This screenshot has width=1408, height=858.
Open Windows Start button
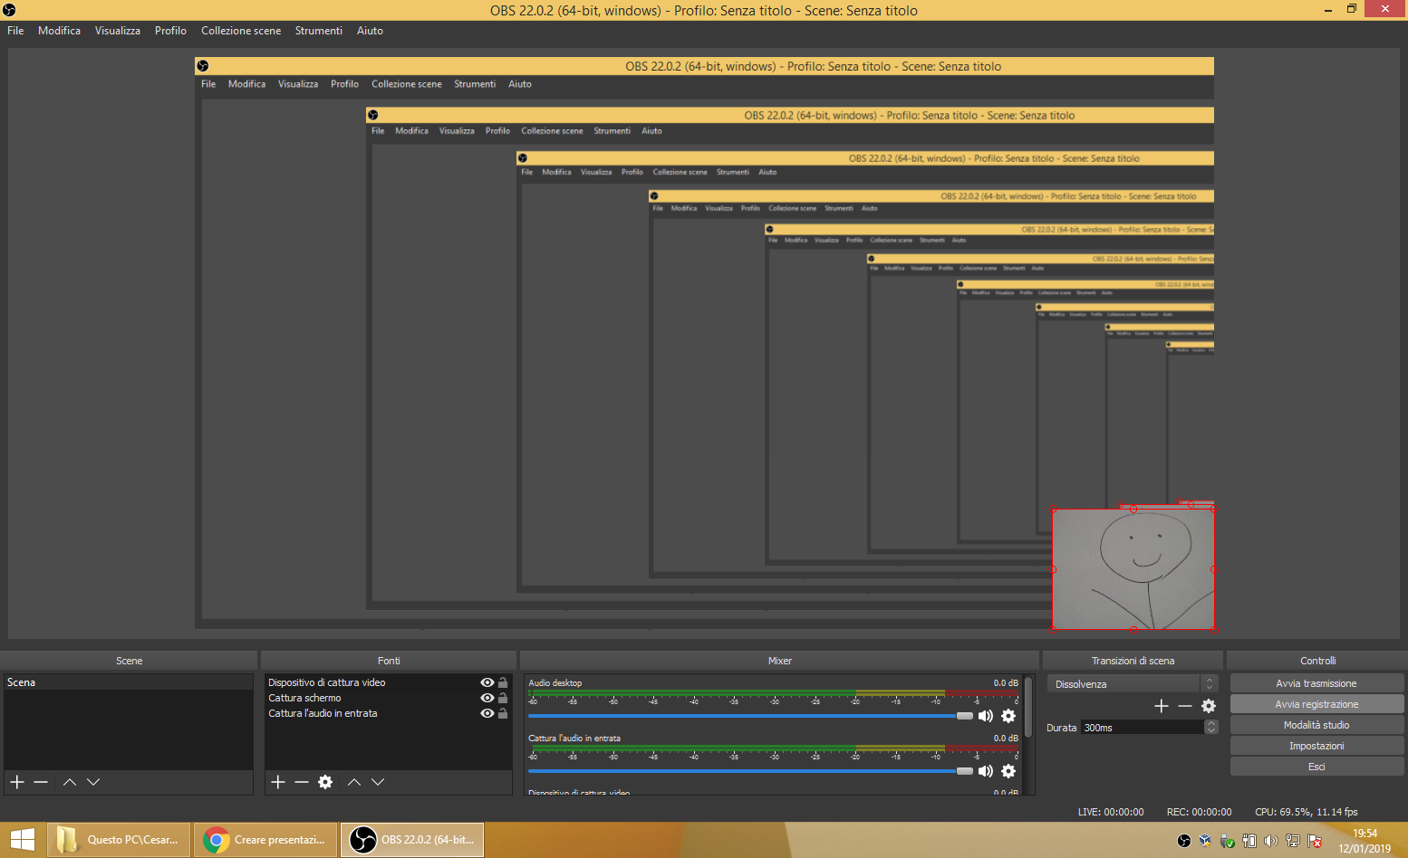[x=22, y=840]
